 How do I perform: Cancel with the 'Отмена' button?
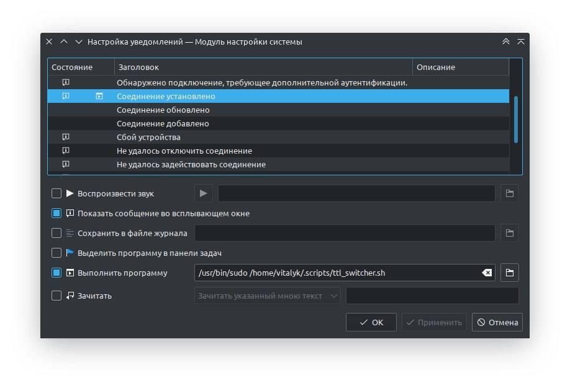click(x=497, y=322)
